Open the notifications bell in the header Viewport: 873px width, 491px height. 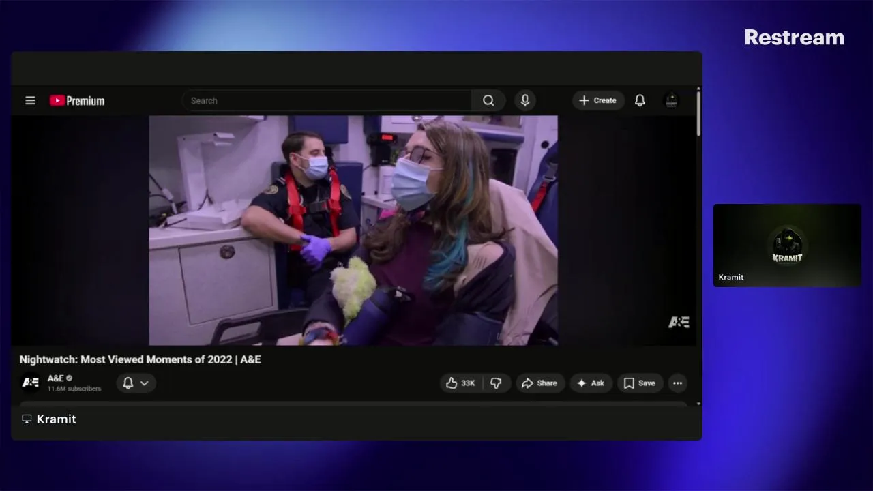click(640, 100)
